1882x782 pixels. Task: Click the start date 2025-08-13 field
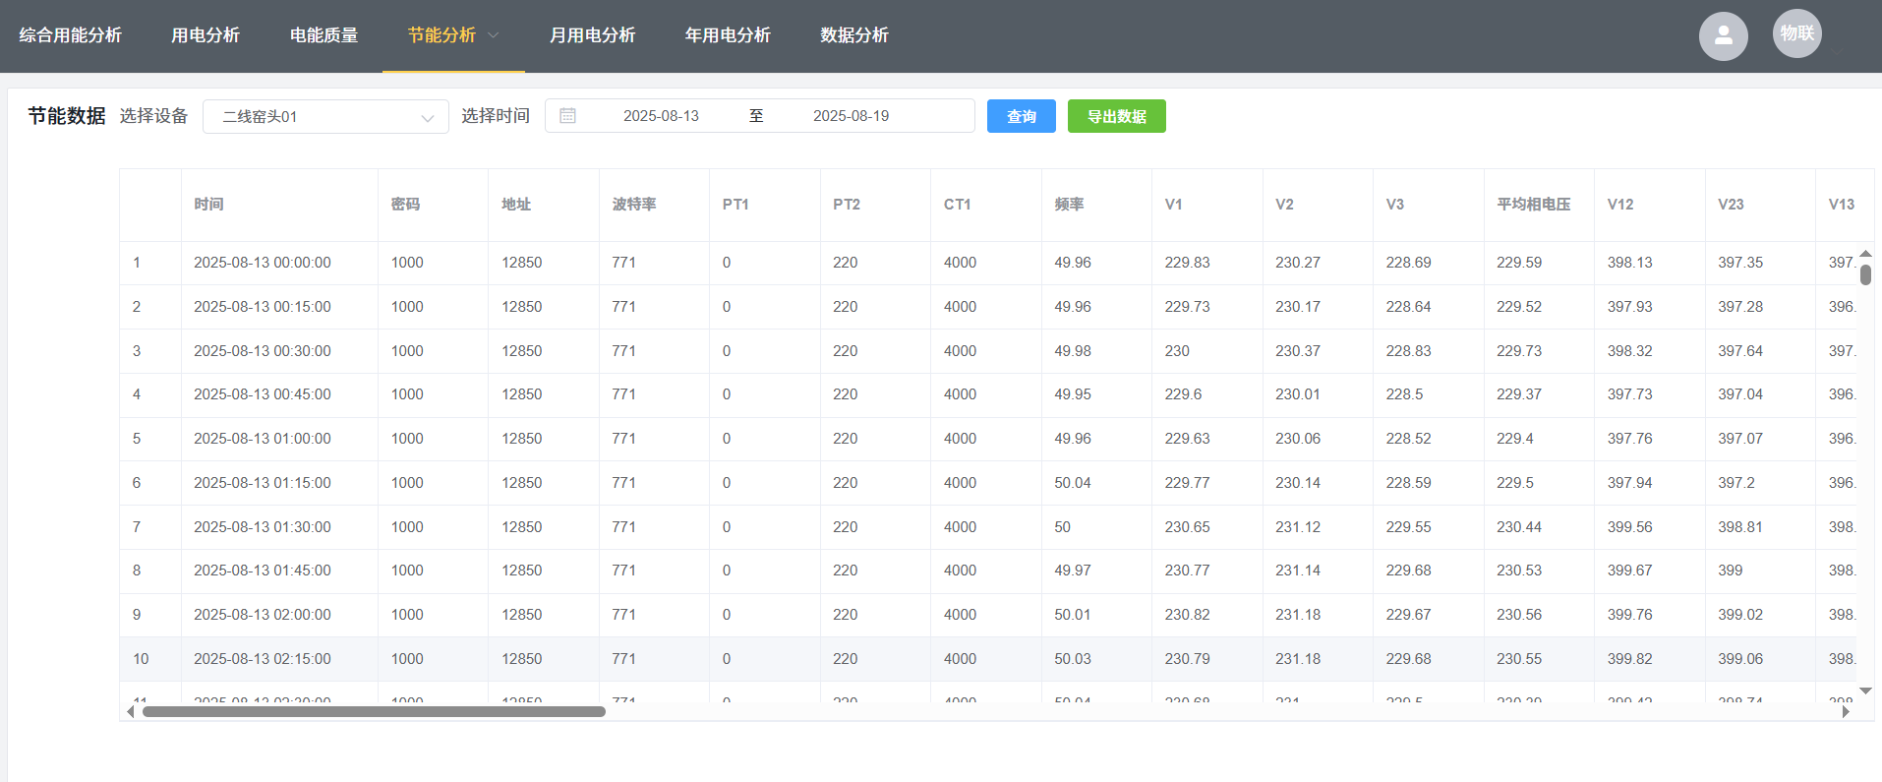pyautogui.click(x=661, y=116)
